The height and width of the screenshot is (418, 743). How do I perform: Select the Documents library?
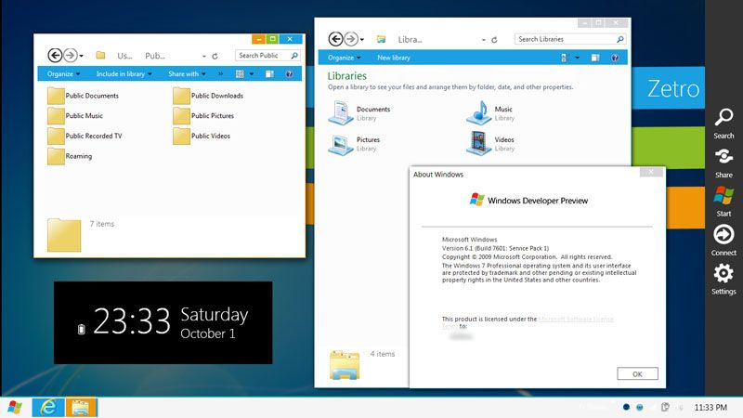(x=359, y=113)
